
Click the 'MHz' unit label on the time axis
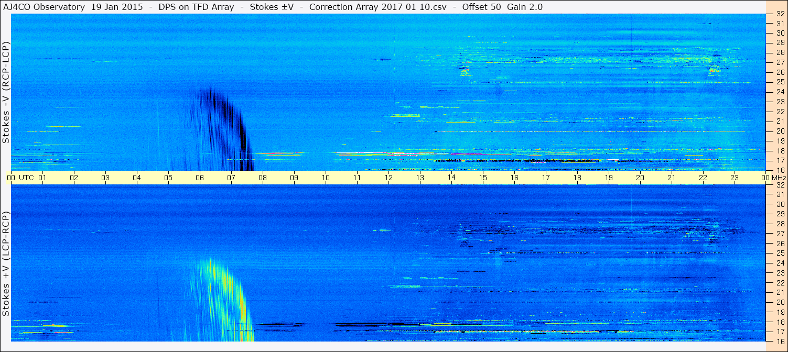tap(779, 178)
